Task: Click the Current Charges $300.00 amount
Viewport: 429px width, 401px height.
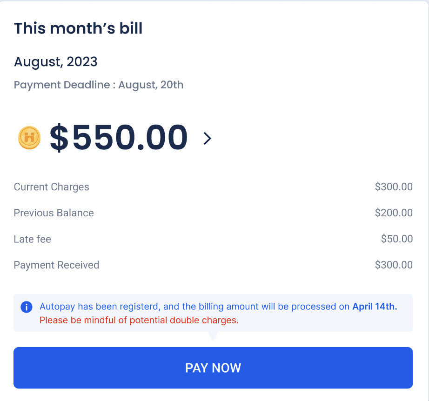Action: pos(394,187)
